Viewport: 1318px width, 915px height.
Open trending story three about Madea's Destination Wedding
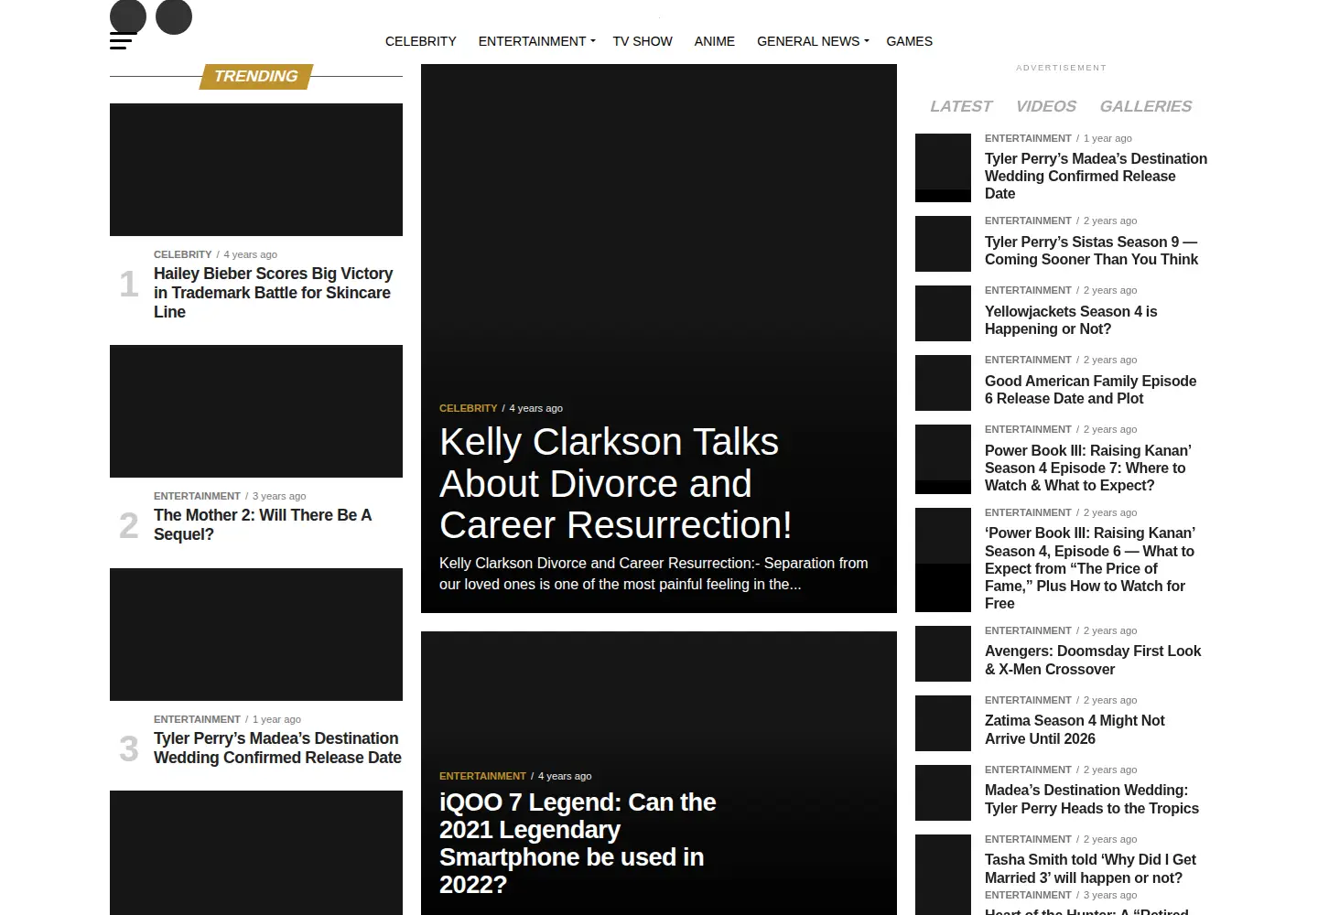coord(277,748)
